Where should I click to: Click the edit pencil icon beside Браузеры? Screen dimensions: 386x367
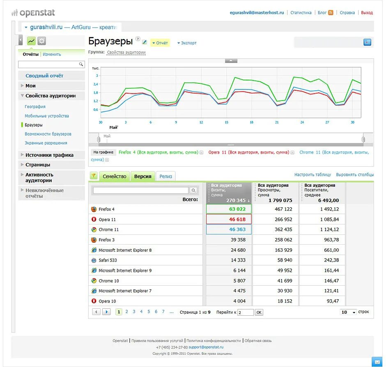tap(145, 42)
